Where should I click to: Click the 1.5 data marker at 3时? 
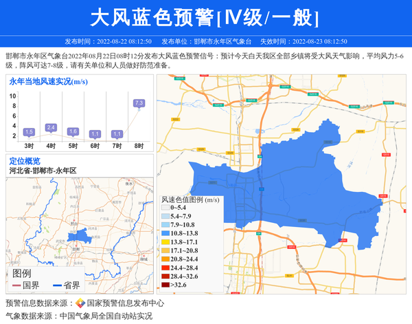tap(29, 132)
